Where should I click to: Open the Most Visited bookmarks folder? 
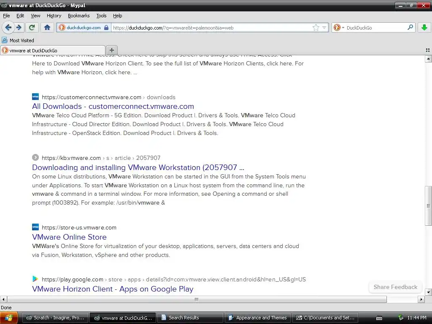[18, 40]
